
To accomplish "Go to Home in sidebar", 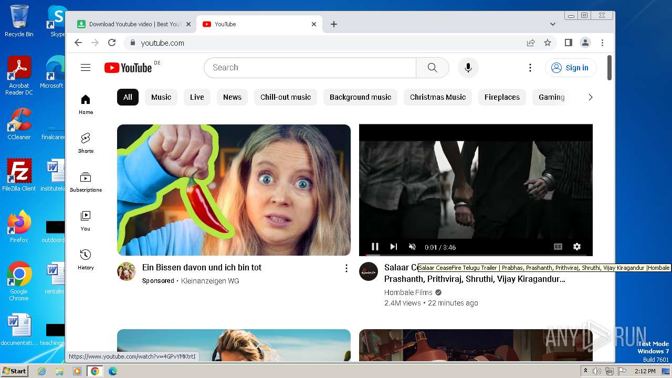I will [x=86, y=104].
